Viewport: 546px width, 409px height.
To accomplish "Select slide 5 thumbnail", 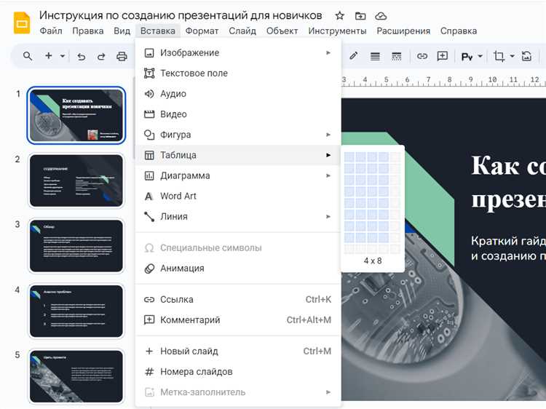I will [x=76, y=376].
